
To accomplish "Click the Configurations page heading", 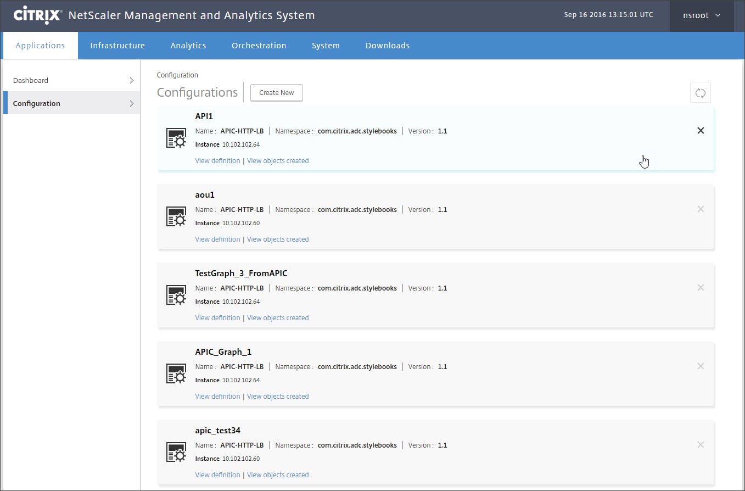I will [x=197, y=93].
